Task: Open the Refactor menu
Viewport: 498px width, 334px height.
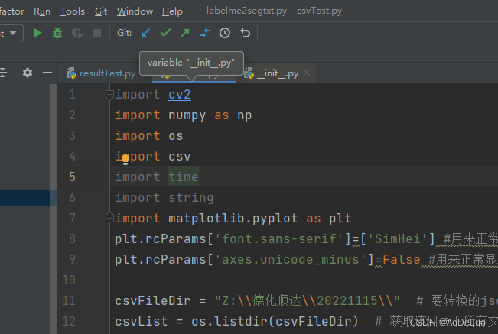Action: [11, 11]
